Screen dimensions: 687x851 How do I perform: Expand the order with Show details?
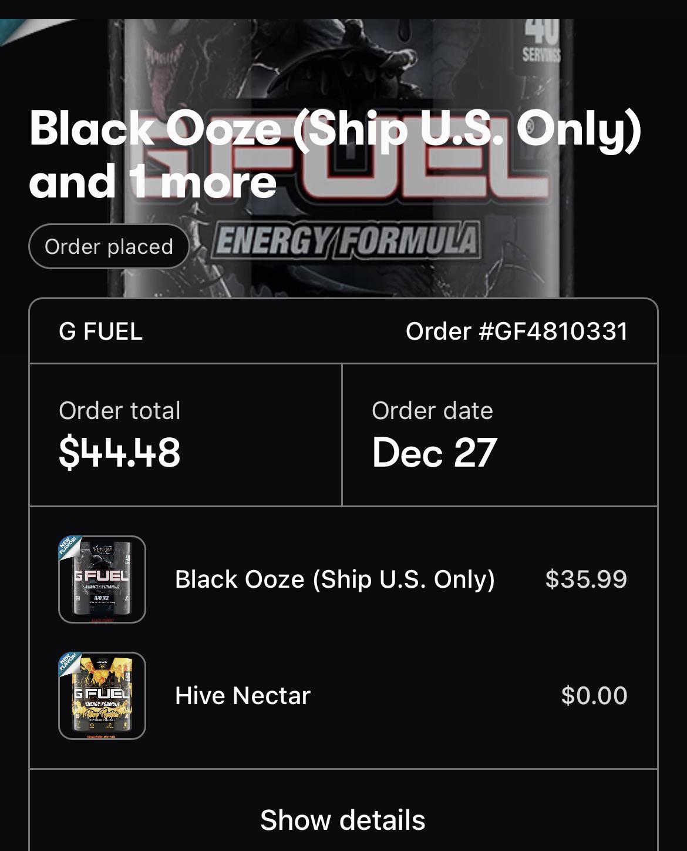tap(343, 819)
